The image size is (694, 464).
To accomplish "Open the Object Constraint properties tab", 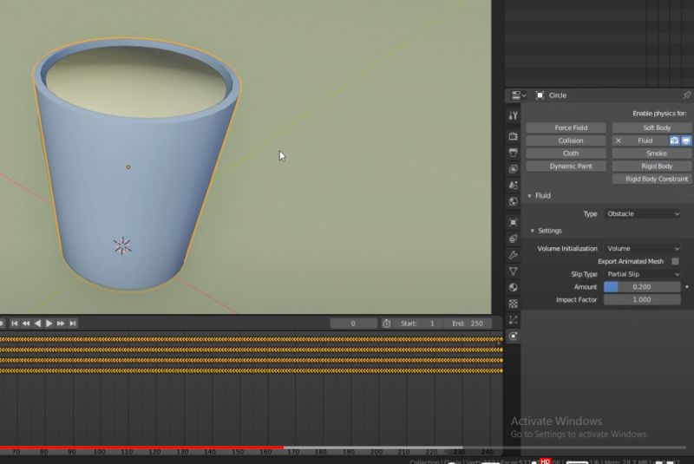I will pyautogui.click(x=513, y=239).
